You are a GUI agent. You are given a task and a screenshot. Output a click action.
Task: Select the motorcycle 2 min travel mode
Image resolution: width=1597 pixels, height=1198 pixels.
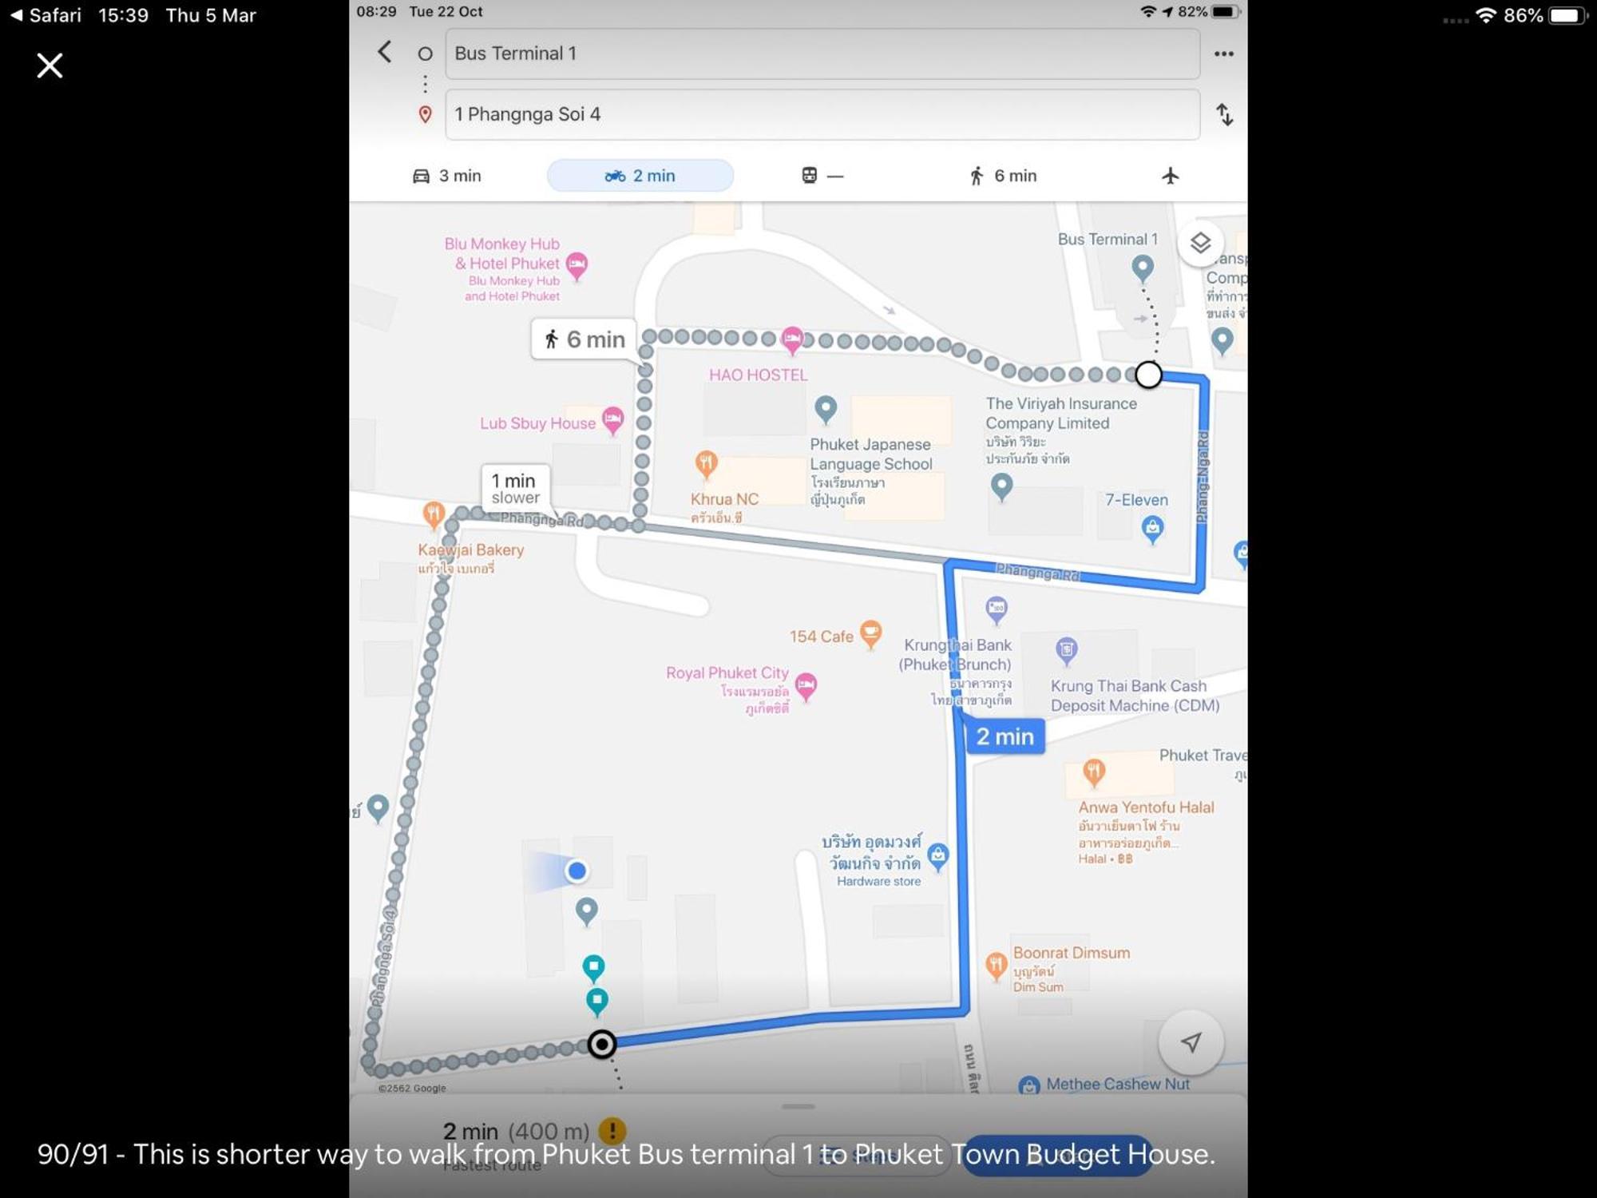click(x=640, y=176)
